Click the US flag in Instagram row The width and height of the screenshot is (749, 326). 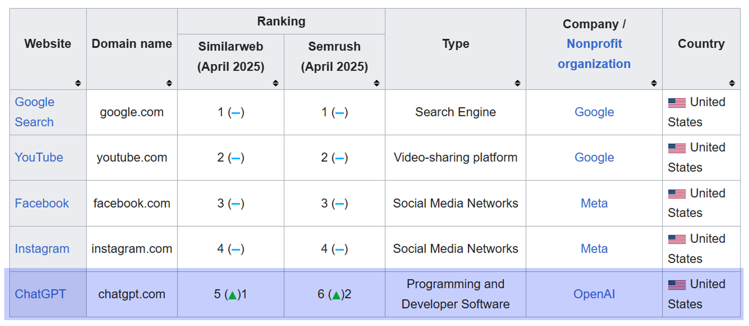point(677,239)
